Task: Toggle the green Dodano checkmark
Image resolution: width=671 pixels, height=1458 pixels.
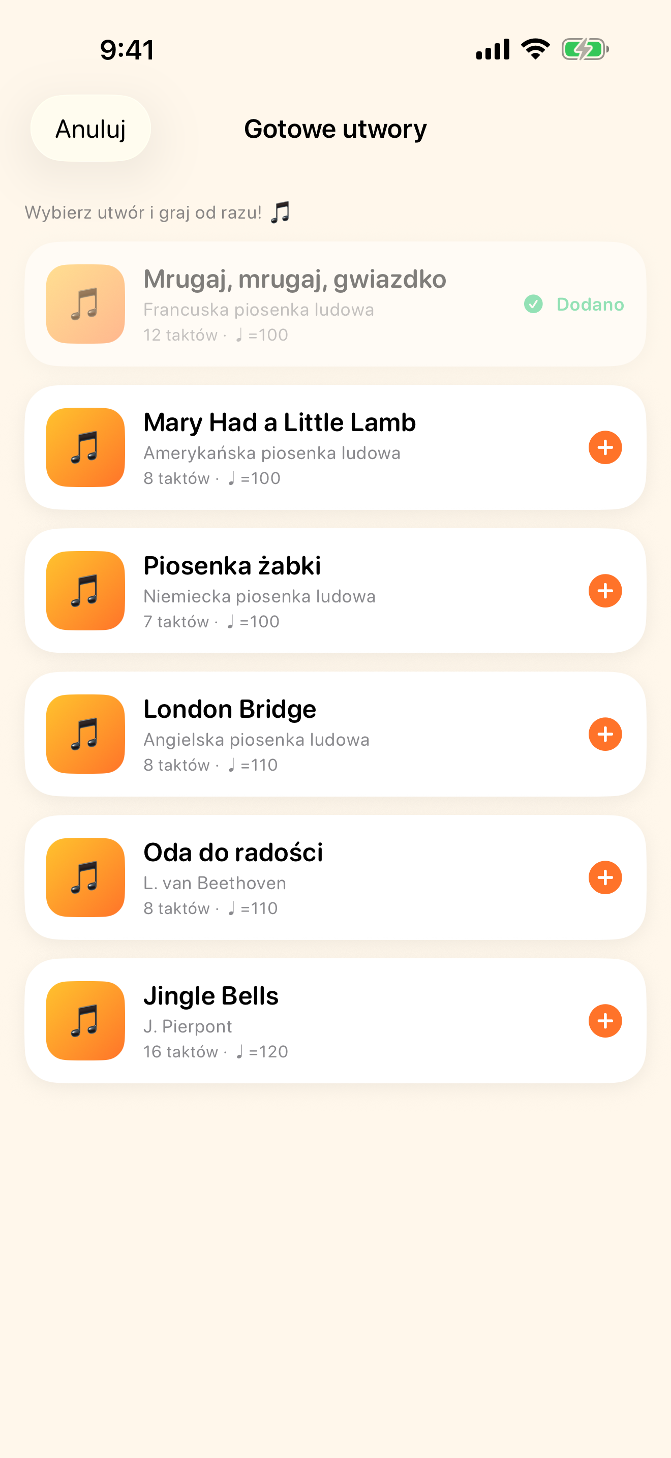Action: click(533, 304)
